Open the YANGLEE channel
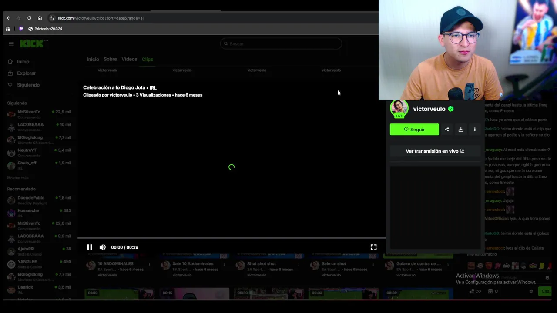 pos(39,264)
